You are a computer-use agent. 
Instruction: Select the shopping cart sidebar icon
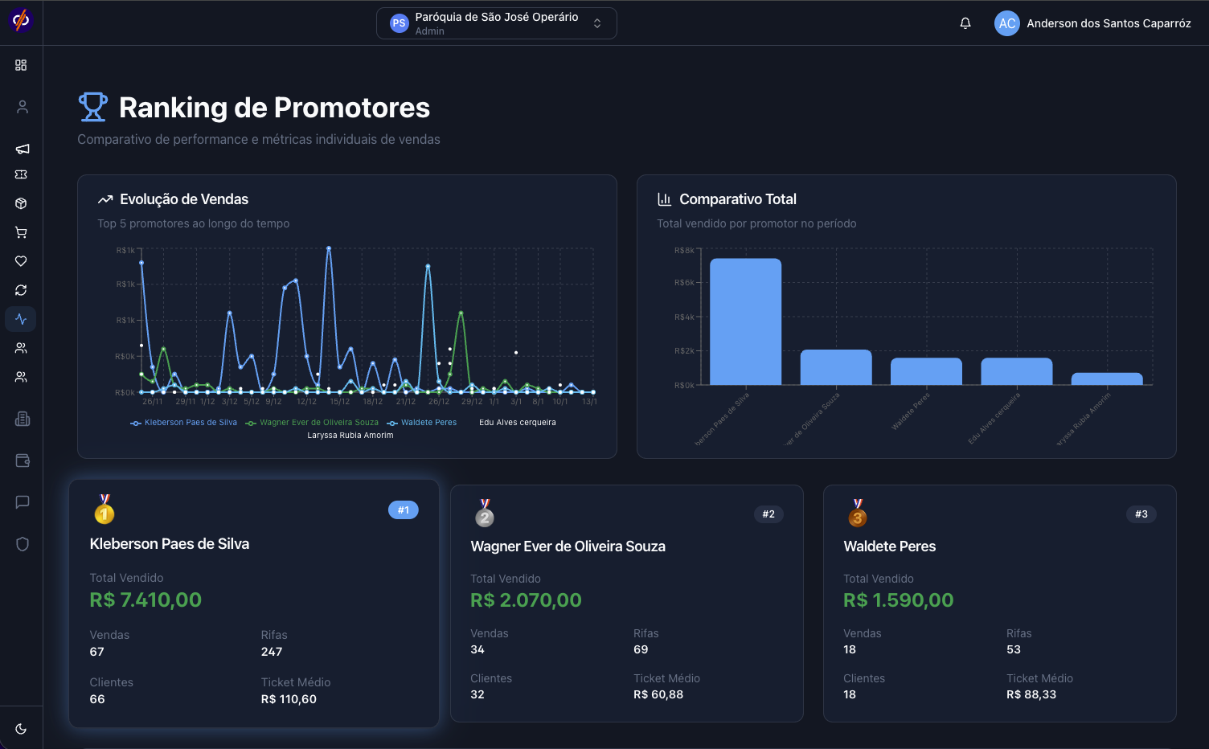(21, 232)
